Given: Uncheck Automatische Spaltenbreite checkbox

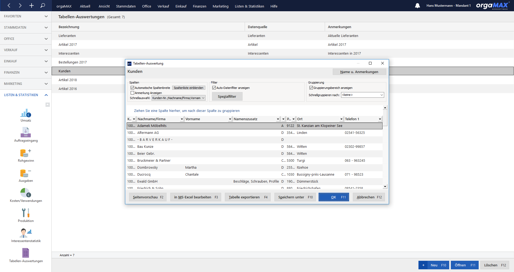Looking at the screenshot, I should (132, 88).
